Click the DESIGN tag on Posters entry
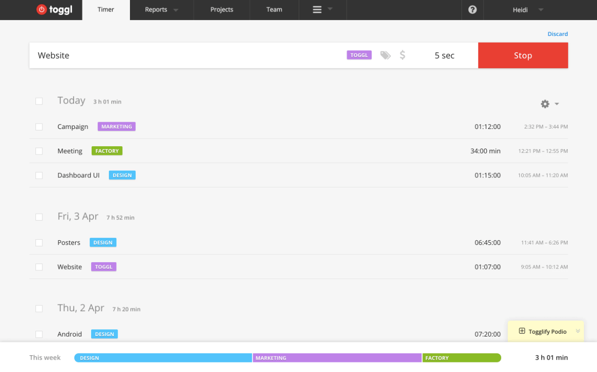 click(x=103, y=243)
